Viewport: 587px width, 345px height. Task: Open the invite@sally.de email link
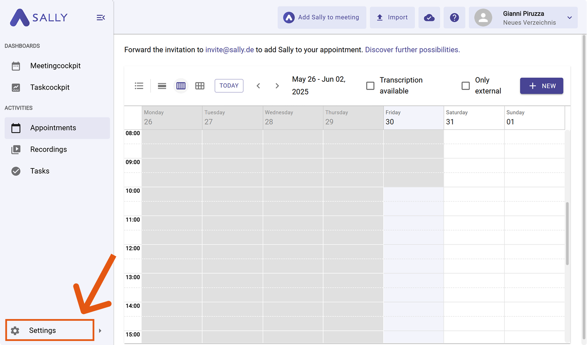(229, 50)
